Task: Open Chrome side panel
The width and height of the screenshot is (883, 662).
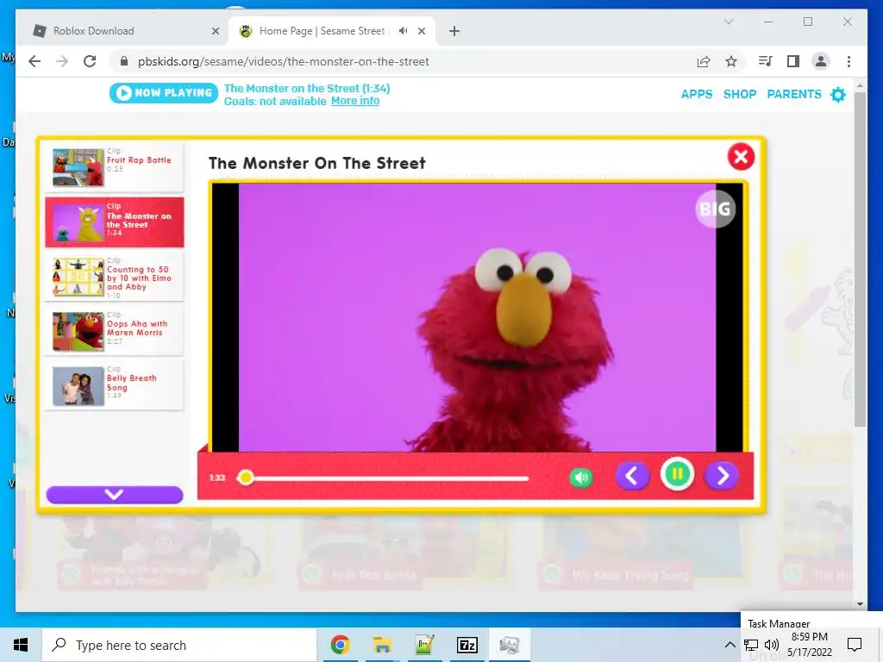Action: point(793,61)
